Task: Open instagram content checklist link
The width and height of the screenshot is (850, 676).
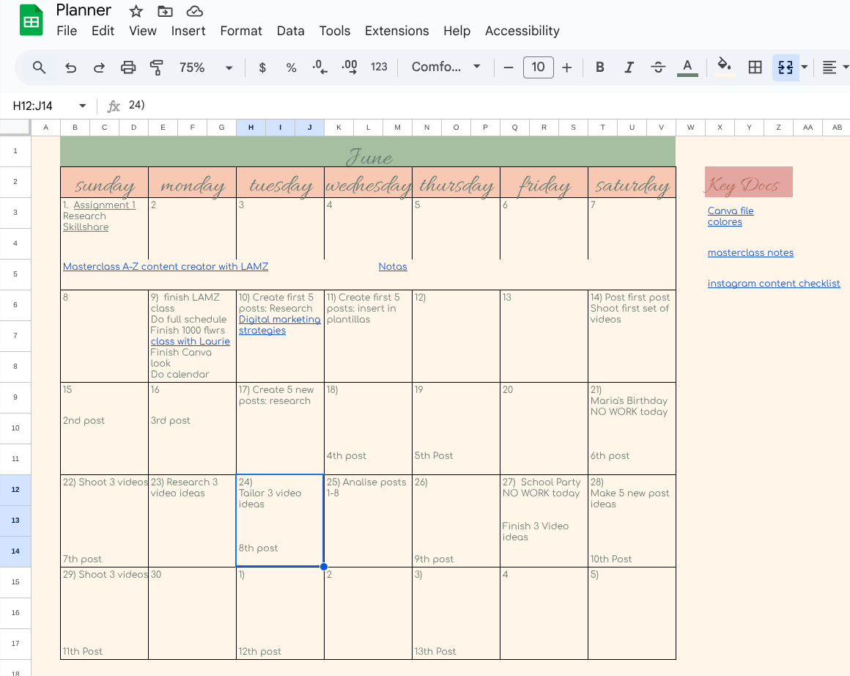Action: (x=774, y=283)
